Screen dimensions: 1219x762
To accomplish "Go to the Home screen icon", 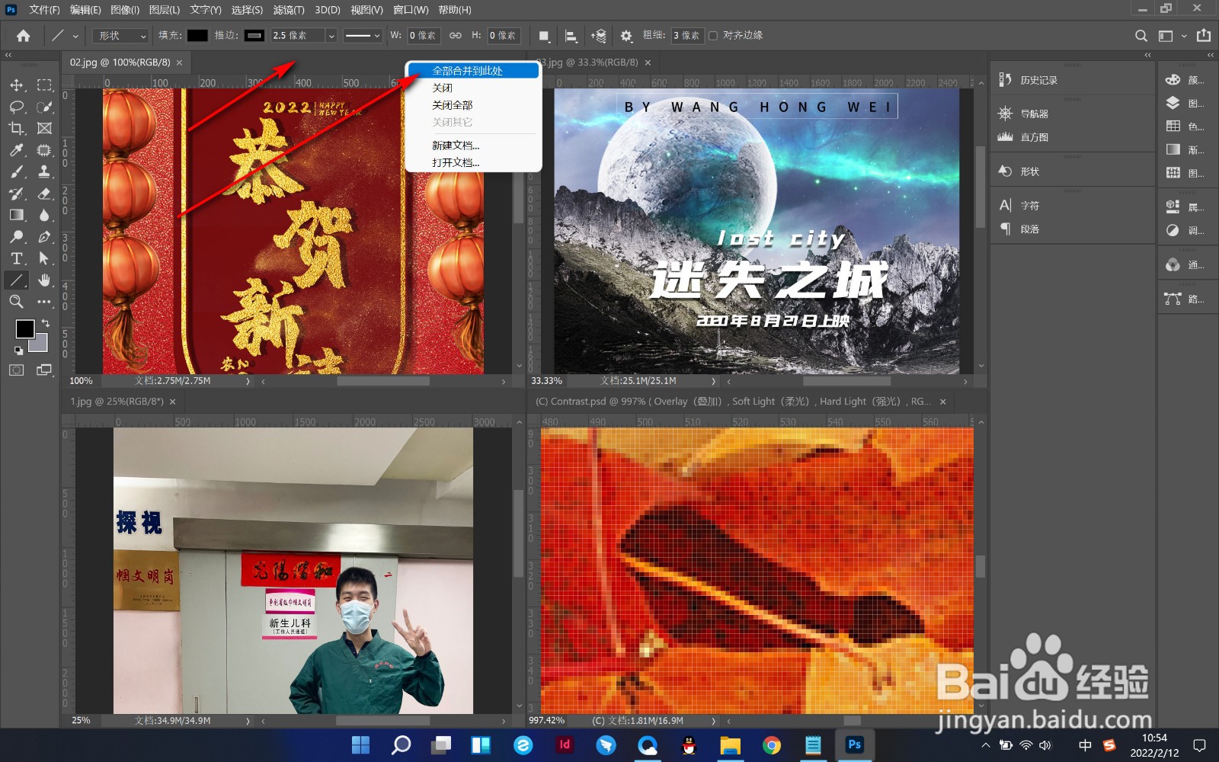I will 24,36.
